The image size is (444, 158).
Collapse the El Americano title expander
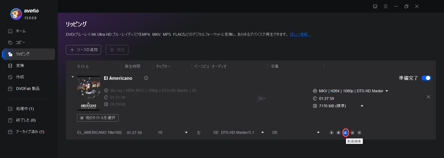72,77
